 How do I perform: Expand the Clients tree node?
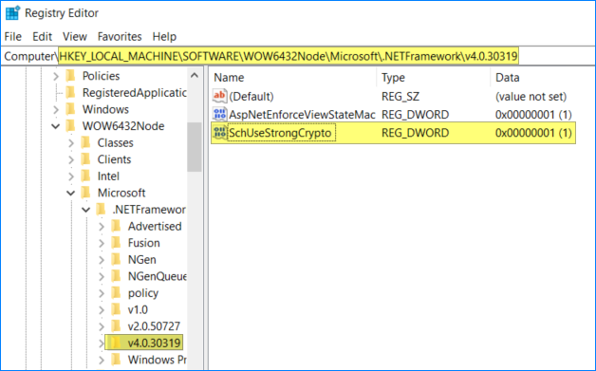tap(71, 159)
